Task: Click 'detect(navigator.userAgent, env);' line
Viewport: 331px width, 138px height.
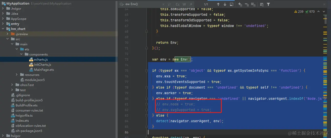Action: point(190,121)
